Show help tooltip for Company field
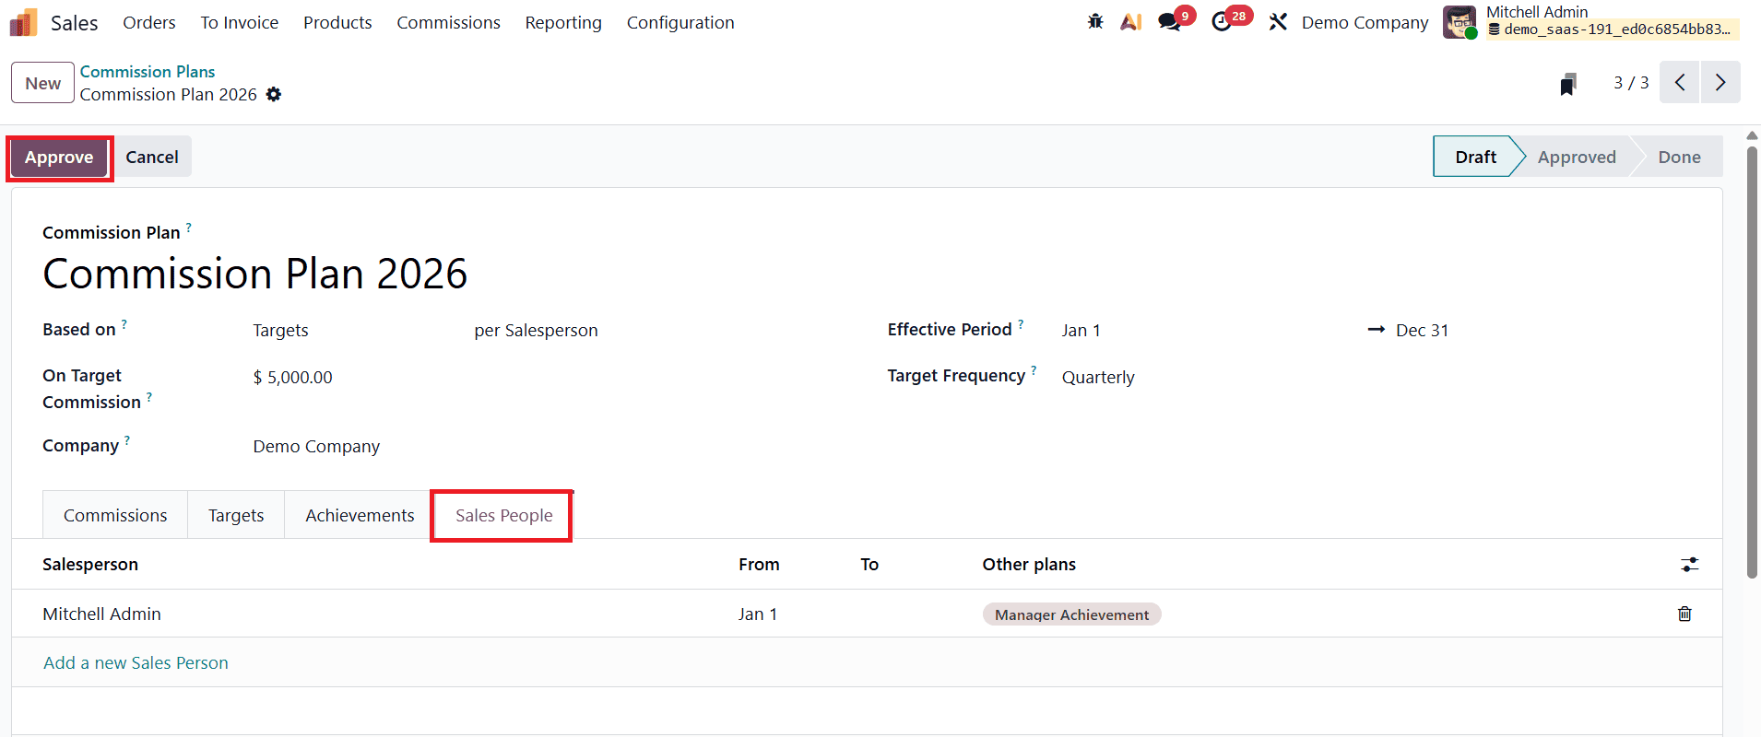1761x737 pixels. 127,439
